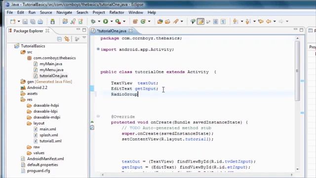Open the Run configurations dropdown arrow
316x178 pixels.
point(112,21)
